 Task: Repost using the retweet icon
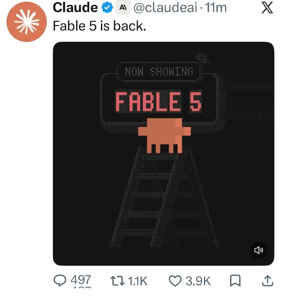pos(117,280)
